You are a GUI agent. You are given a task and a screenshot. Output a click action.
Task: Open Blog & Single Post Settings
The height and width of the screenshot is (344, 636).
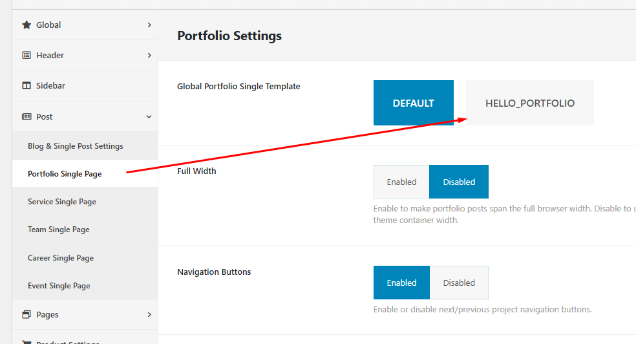(75, 146)
